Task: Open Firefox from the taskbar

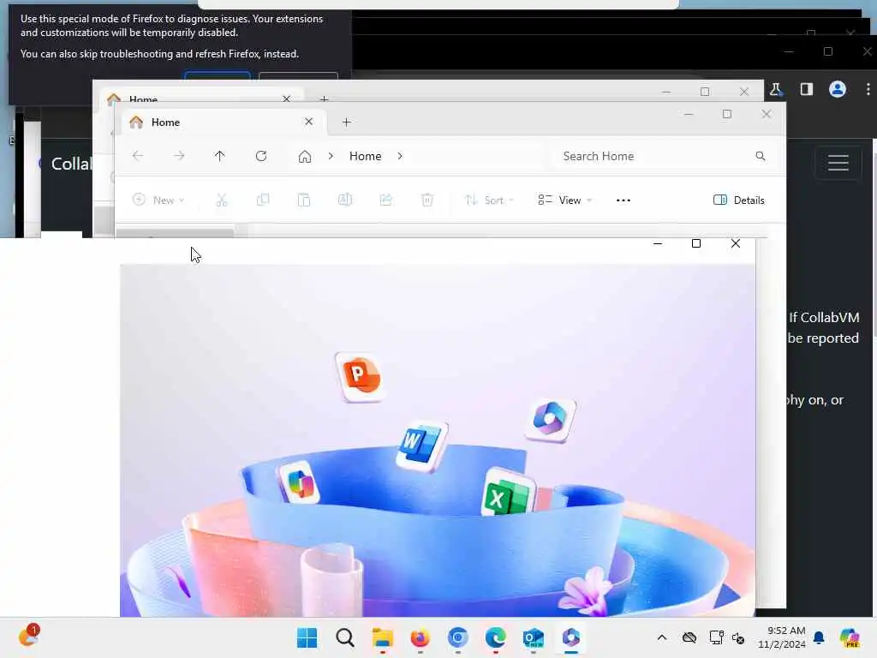Action: (420, 637)
